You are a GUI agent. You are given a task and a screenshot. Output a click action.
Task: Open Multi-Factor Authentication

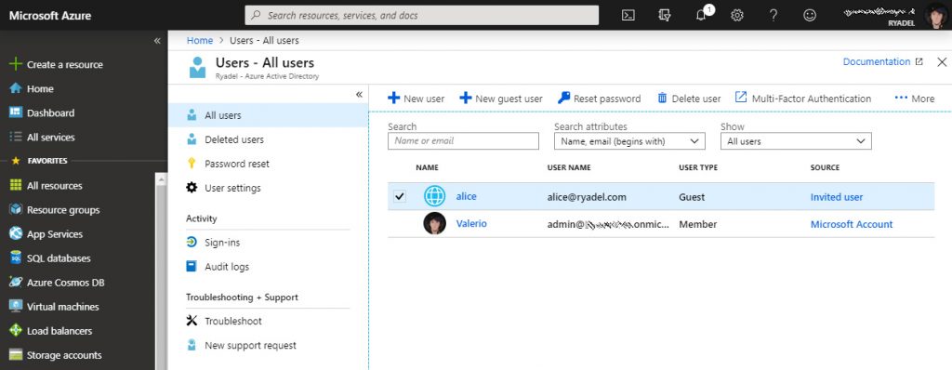point(803,99)
